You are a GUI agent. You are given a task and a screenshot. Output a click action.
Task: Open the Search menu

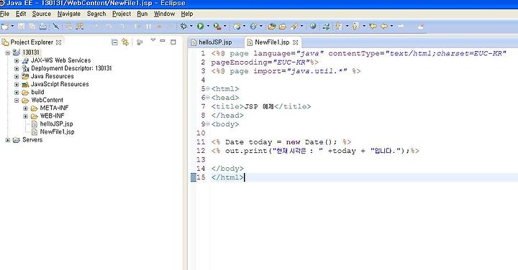tap(96, 14)
